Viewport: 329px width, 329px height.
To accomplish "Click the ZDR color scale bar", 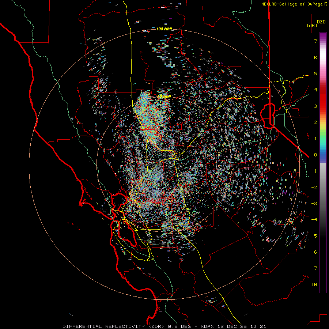I will coord(323,162).
